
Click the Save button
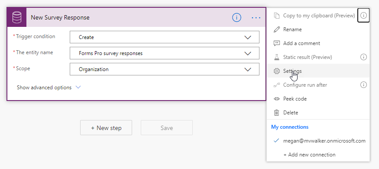[167, 128]
